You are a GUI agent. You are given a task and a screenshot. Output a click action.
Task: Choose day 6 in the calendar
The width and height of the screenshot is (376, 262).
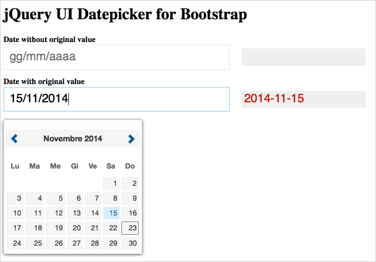click(x=75, y=198)
